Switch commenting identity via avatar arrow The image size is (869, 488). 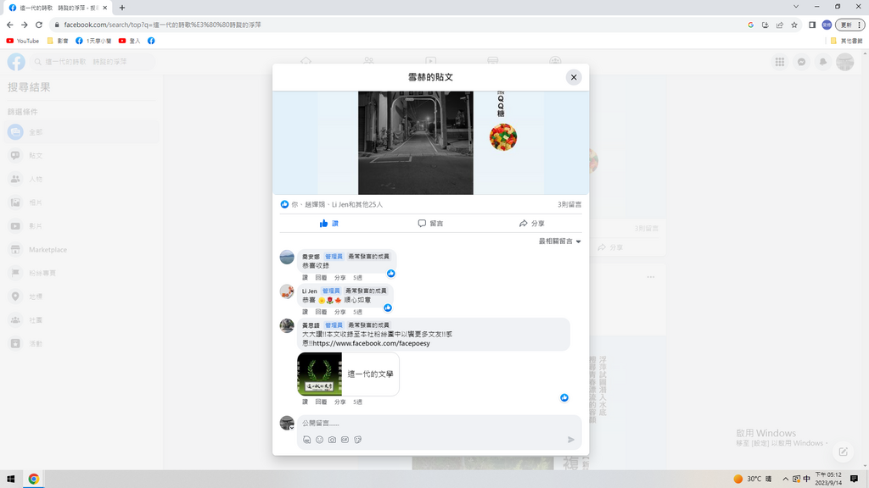292,428
